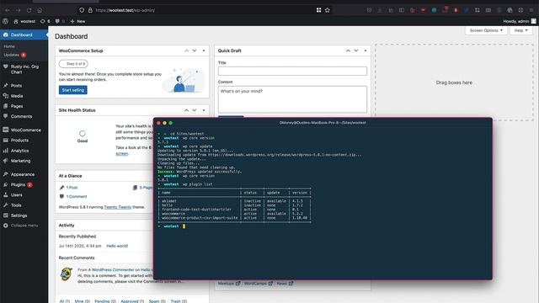
Task: Open WooCommerce in the sidebar
Action: click(24, 130)
